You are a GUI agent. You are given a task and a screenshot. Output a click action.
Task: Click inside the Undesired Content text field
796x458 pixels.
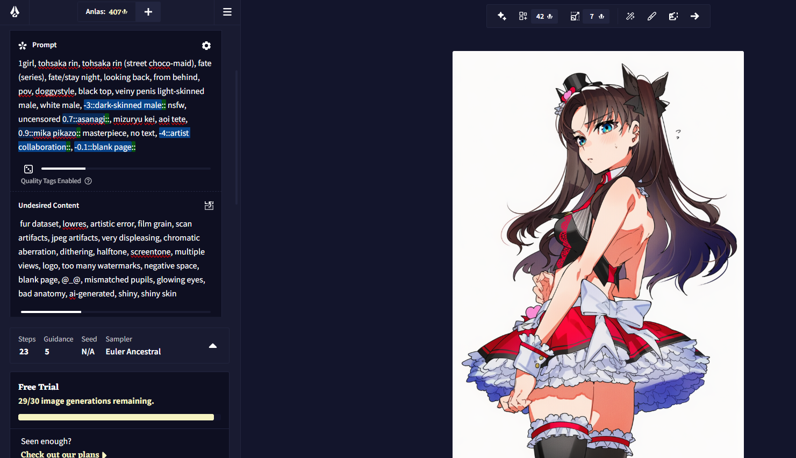[x=115, y=259]
